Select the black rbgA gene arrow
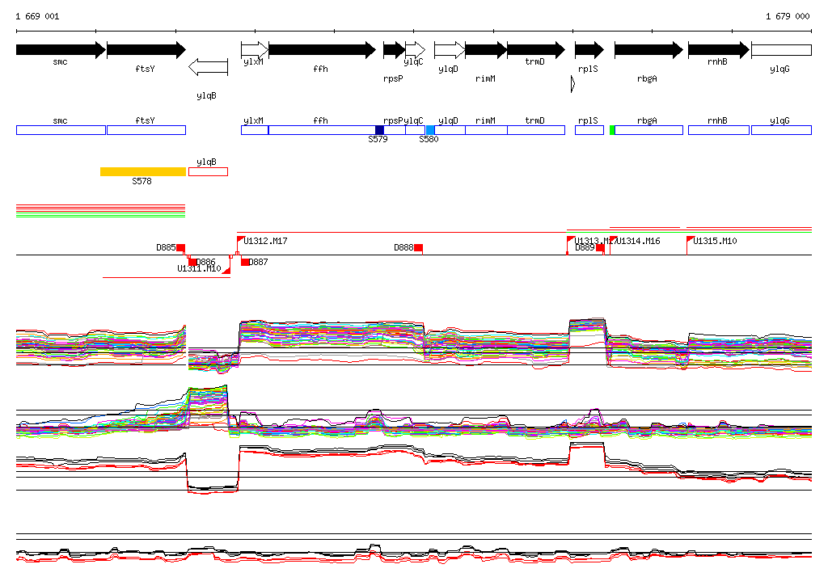Viewport: 828px width, 577px height. [649, 50]
